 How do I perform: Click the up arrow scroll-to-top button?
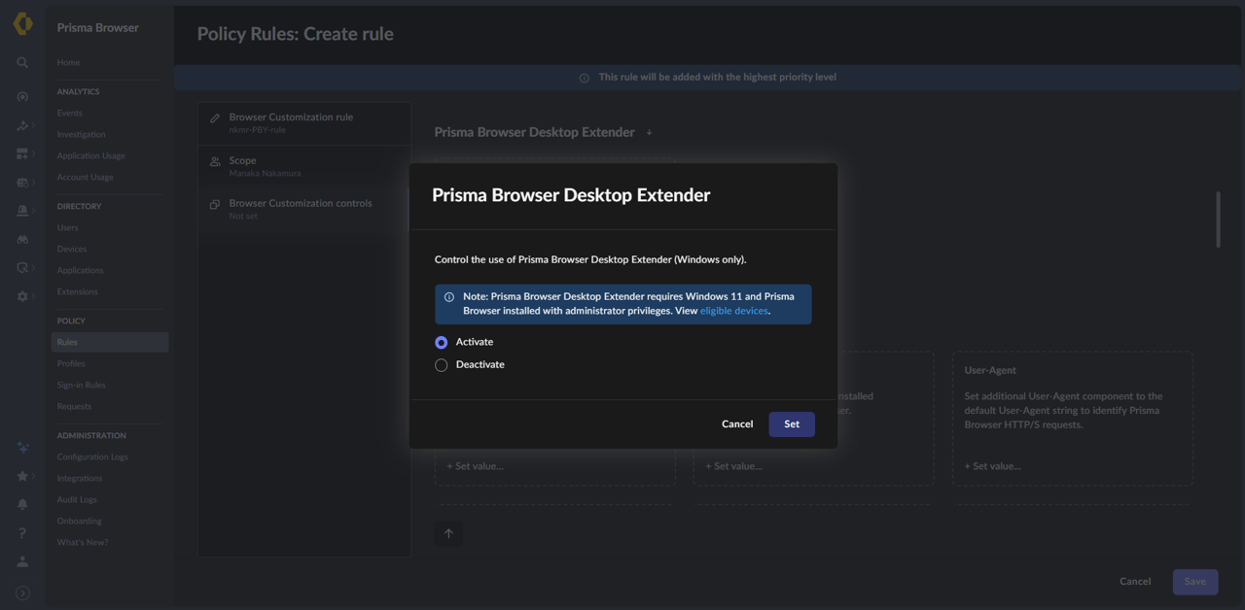(x=448, y=533)
